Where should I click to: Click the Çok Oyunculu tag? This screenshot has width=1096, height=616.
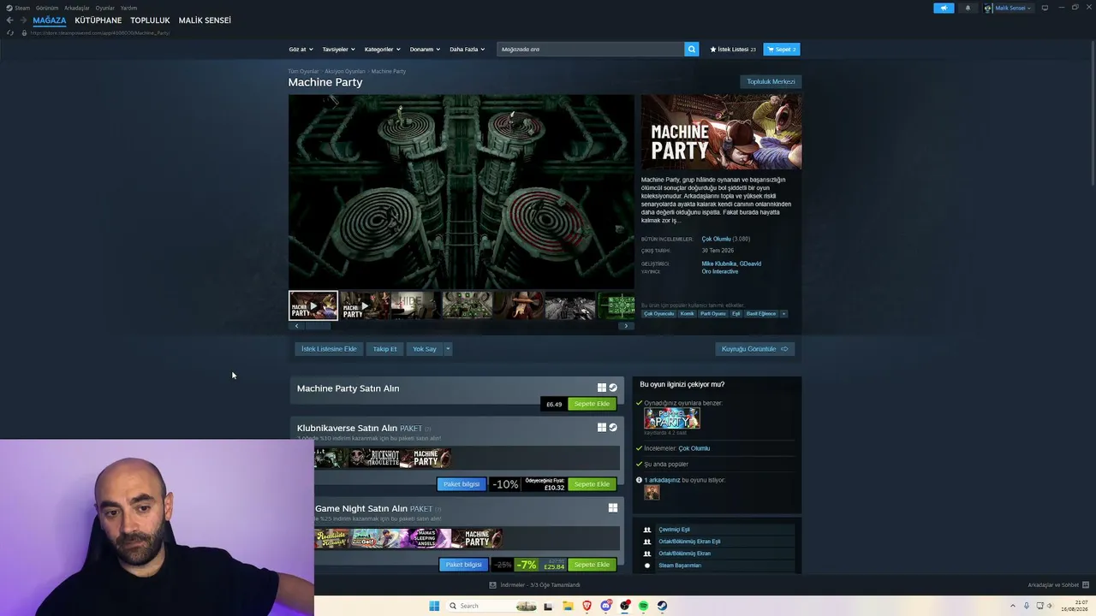[658, 314]
